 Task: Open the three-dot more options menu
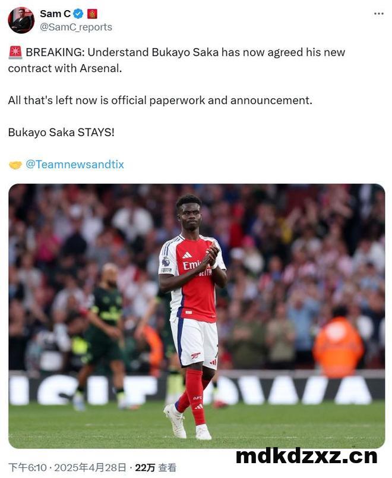point(378,14)
